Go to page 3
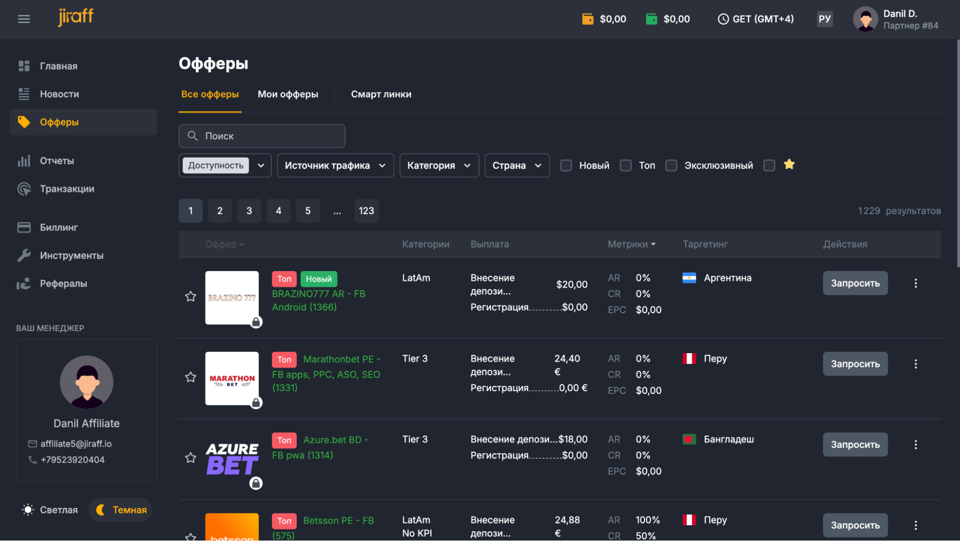The width and height of the screenshot is (960, 541). [249, 211]
